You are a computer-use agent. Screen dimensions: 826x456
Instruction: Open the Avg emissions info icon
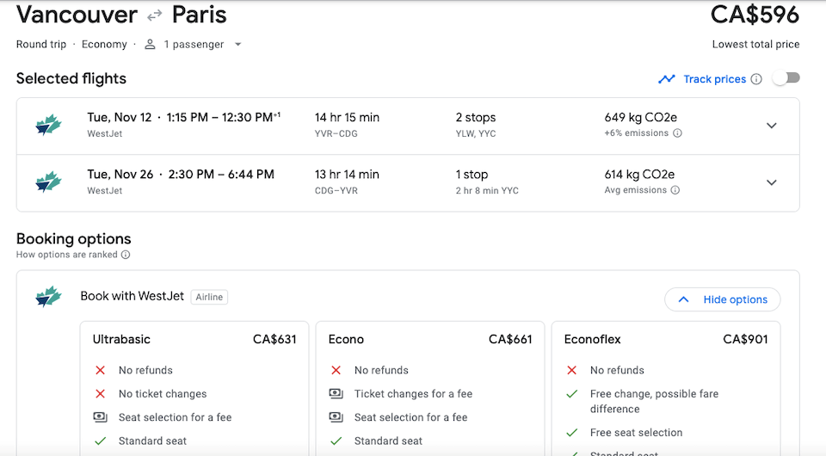click(675, 190)
